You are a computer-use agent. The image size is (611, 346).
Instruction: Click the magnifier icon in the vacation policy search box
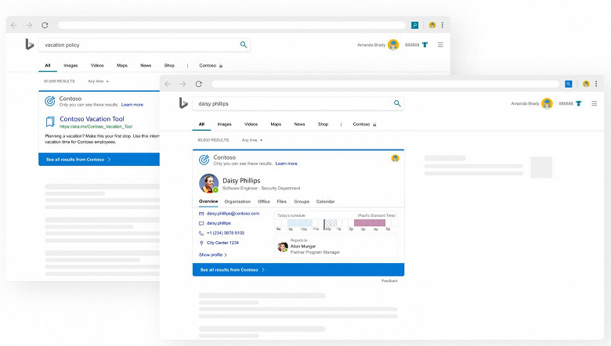244,45
